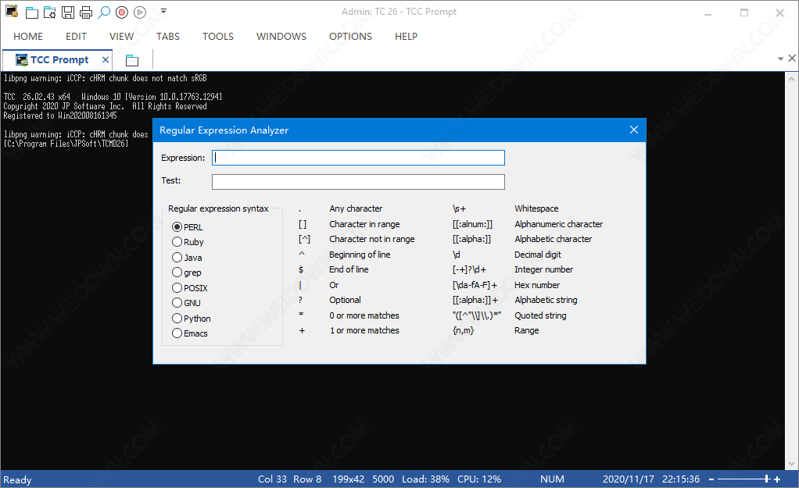Image resolution: width=799 pixels, height=488 pixels.
Task: Click the Save floppy disk icon
Action: 68,12
